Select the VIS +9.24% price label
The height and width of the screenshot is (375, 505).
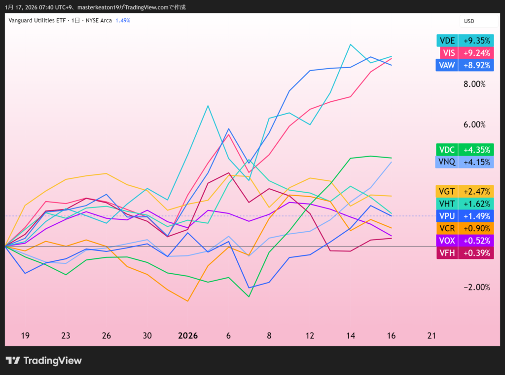pyautogui.click(x=465, y=53)
